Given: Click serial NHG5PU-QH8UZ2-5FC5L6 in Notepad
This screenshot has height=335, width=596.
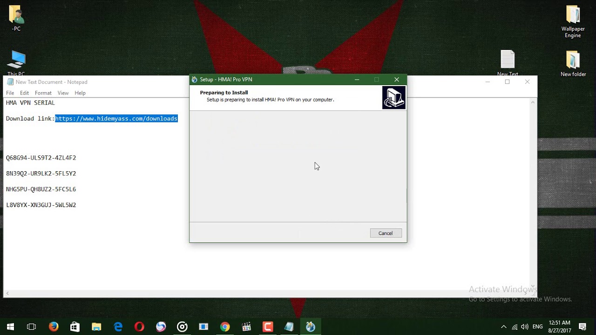Looking at the screenshot, I should [x=41, y=189].
